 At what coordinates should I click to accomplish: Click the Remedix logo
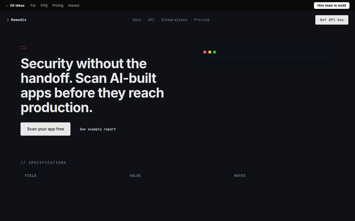click(16, 20)
